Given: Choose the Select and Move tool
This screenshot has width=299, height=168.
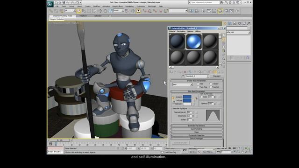Looking at the screenshot, I should tap(100, 11).
